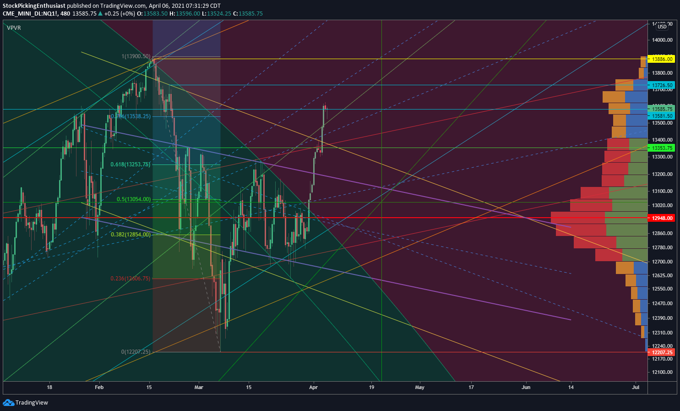
Task: Click the 13020.00 price axis label
Action: [x=662, y=205]
